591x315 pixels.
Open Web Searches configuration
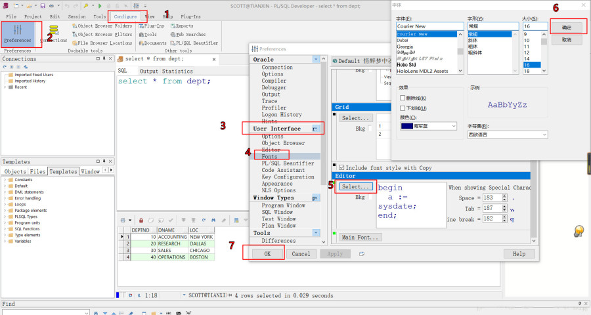(188, 34)
